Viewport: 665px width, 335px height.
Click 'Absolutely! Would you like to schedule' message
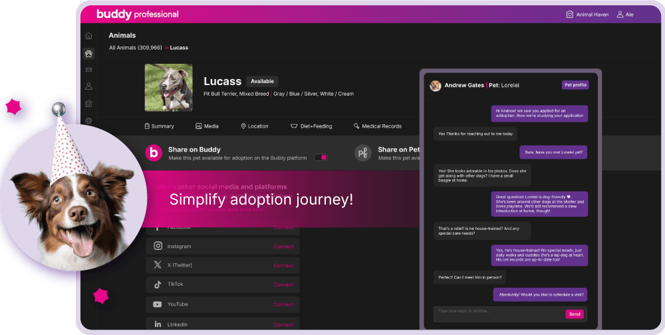[x=540, y=294]
